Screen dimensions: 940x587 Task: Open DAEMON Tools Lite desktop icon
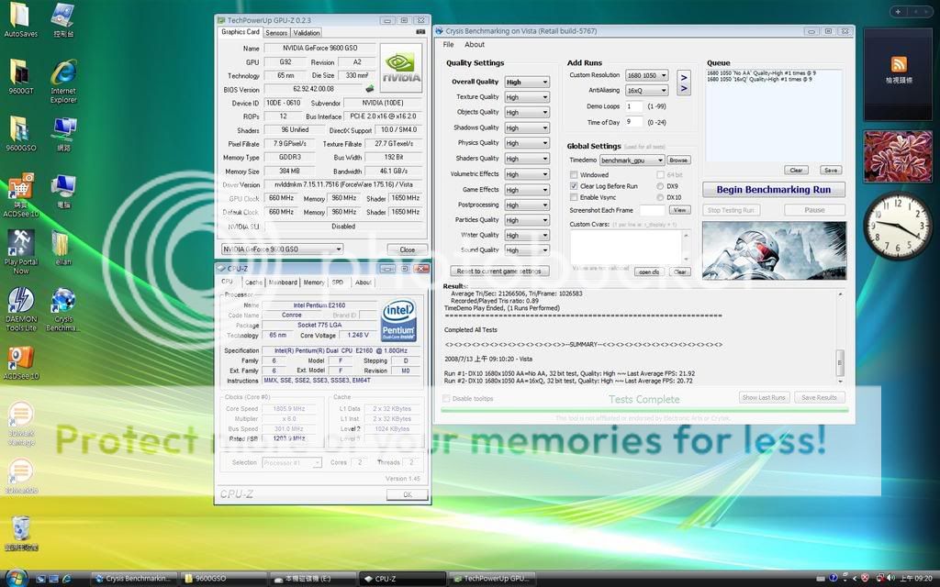click(20, 305)
